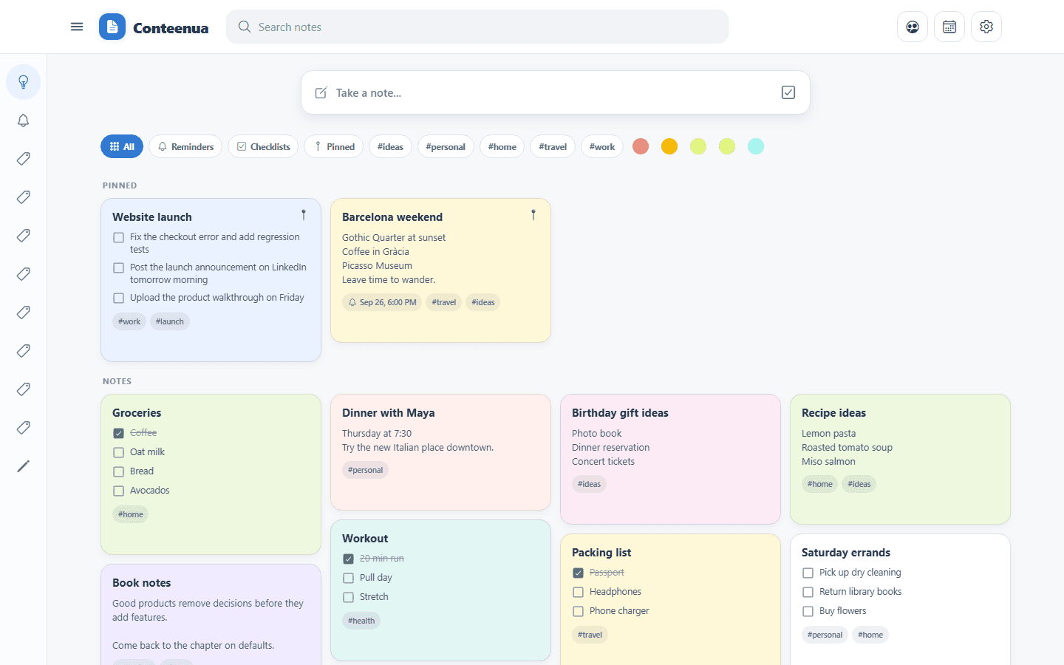Open settings with the gear icon

pyautogui.click(x=986, y=27)
